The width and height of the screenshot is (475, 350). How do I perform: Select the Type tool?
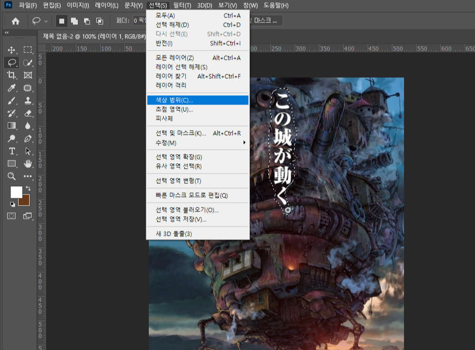(12, 151)
